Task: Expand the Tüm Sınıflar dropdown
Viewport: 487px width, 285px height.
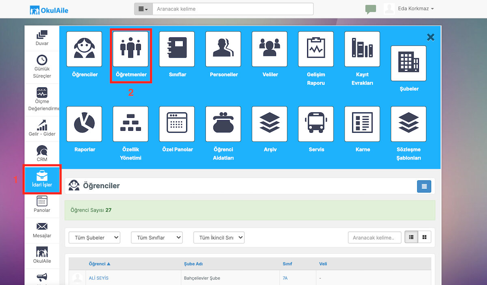Action: click(157, 237)
